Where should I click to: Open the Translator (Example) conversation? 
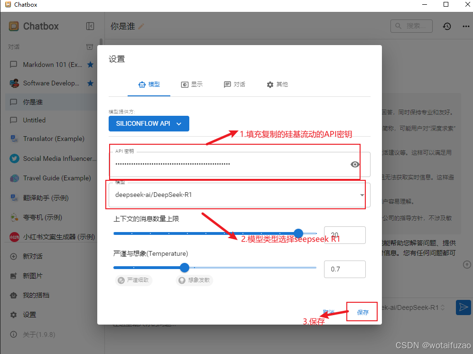point(51,139)
